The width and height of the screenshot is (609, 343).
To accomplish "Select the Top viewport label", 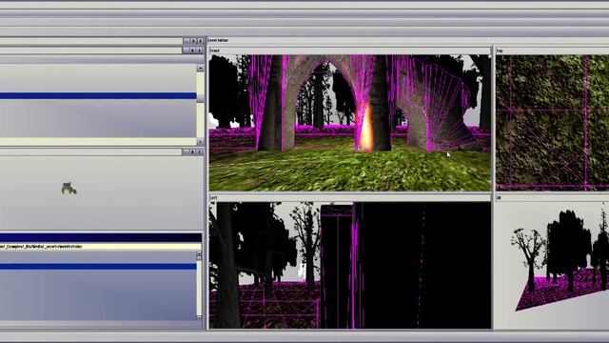I will (x=500, y=50).
